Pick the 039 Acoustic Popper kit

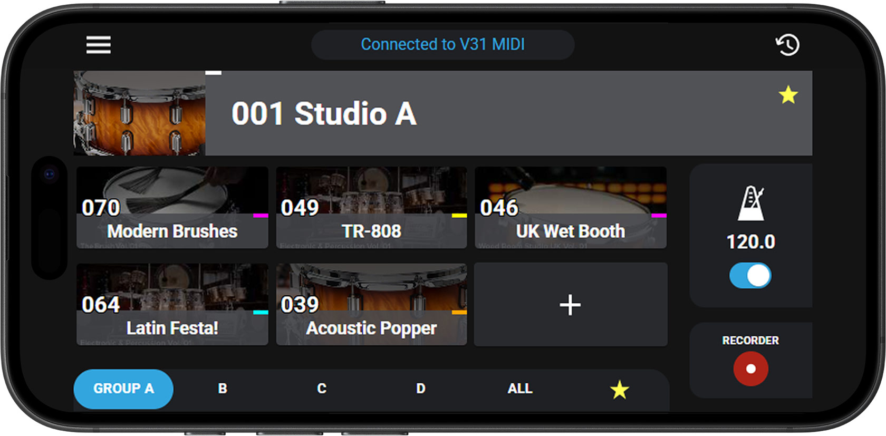click(x=371, y=305)
